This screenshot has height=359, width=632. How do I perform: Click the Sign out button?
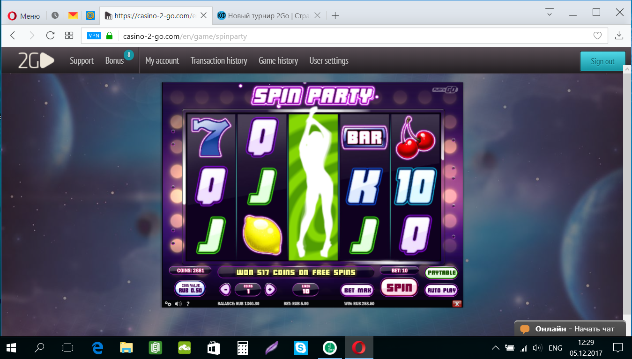click(x=602, y=61)
